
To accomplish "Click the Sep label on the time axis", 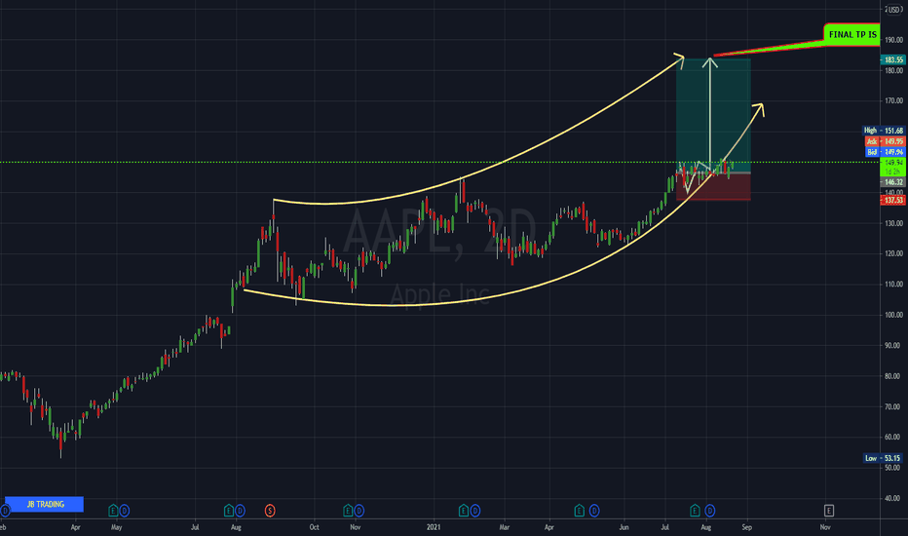I will coord(746,527).
